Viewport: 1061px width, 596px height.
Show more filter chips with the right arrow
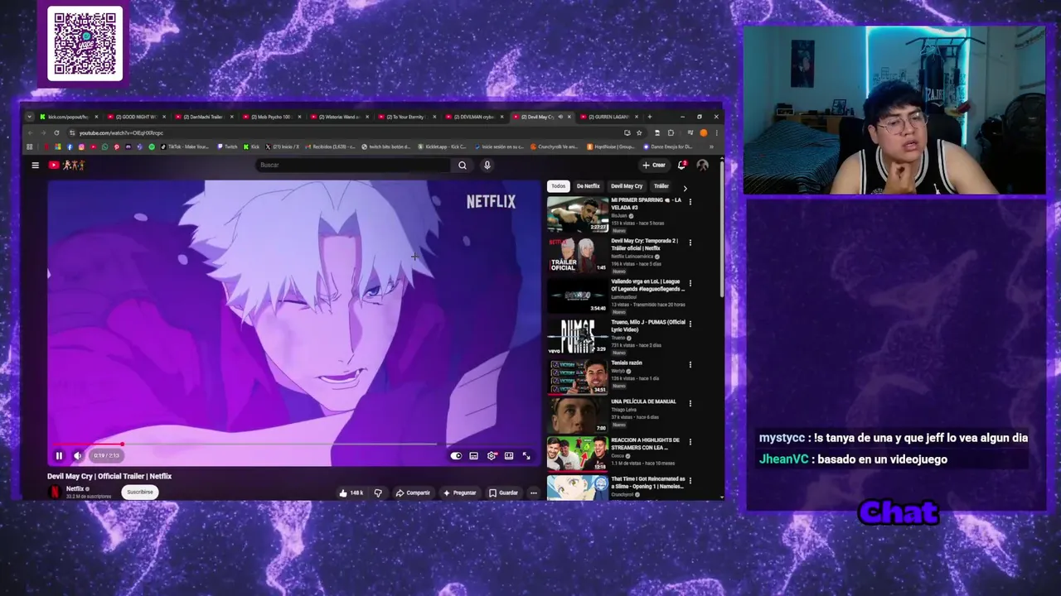[685, 187]
